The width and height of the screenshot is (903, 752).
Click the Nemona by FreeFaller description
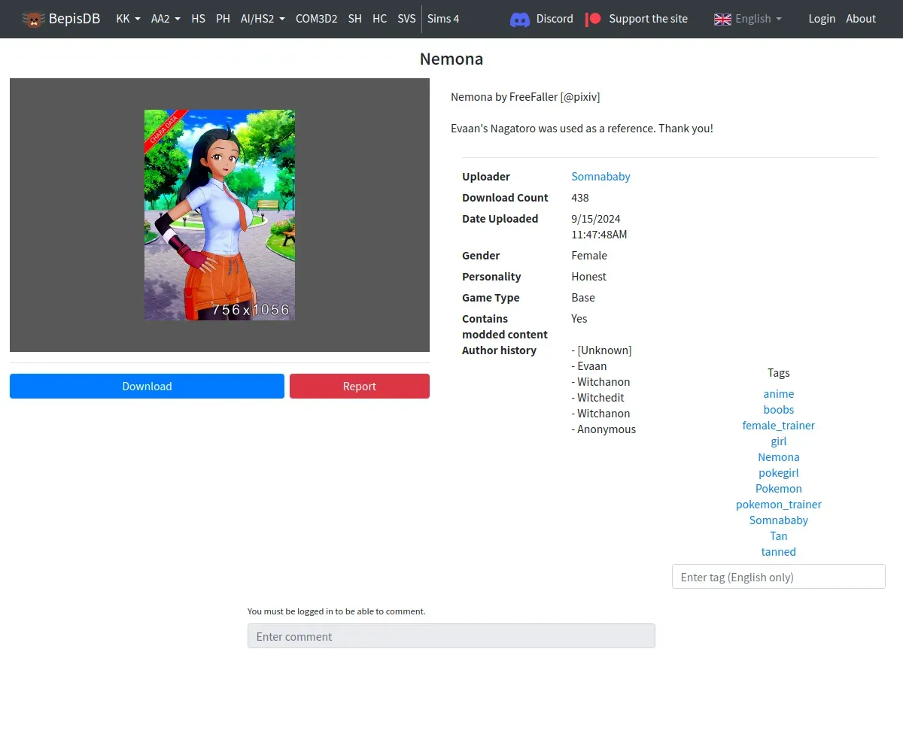click(525, 97)
